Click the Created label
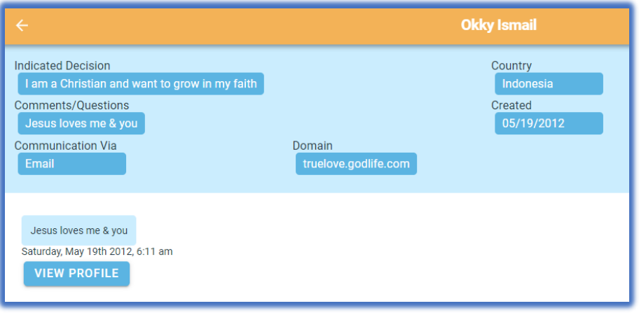Screen dimensions: 639x313 [x=511, y=106]
